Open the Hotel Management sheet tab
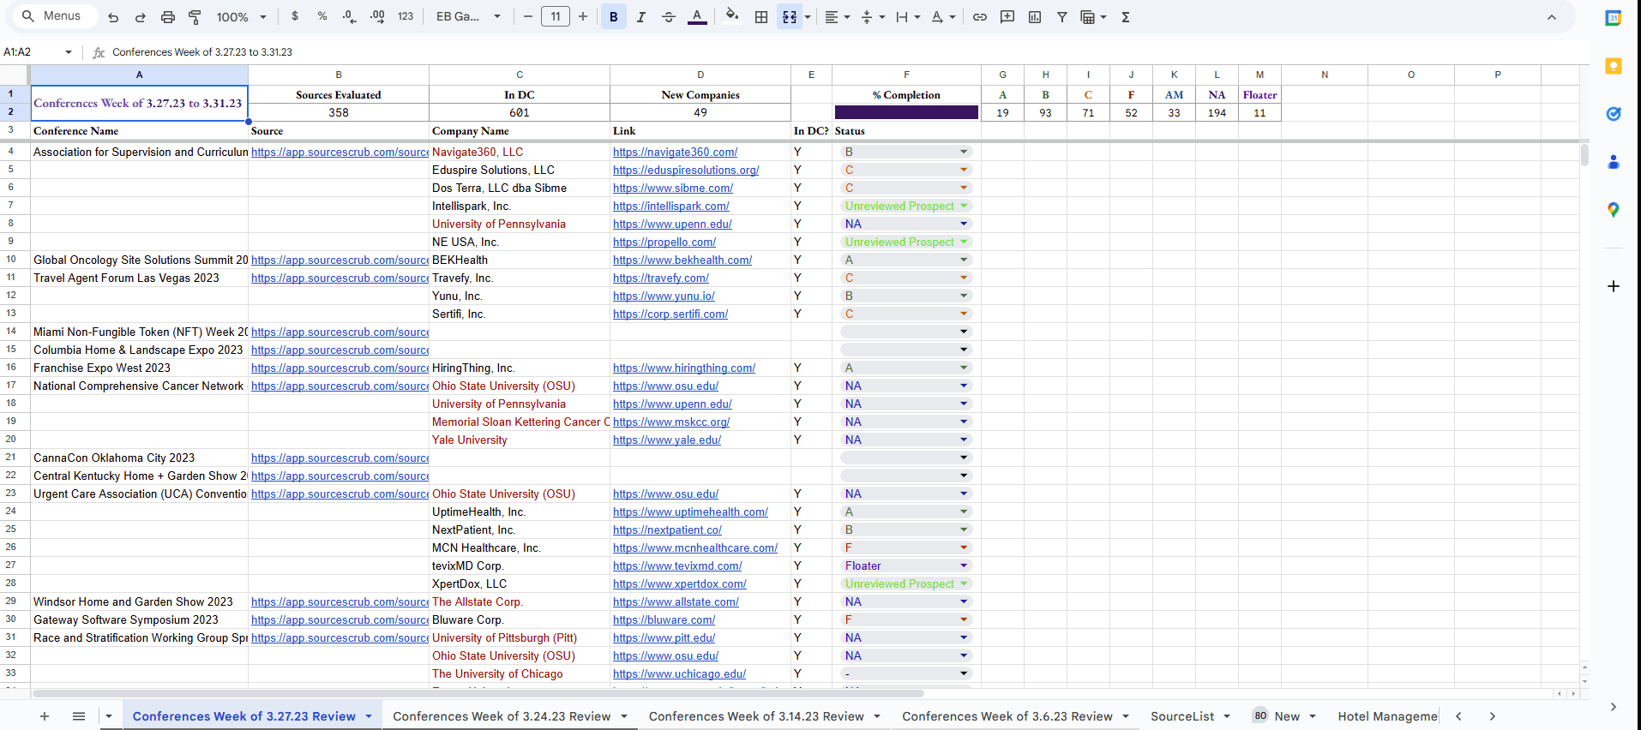1641x730 pixels. [x=1387, y=716]
